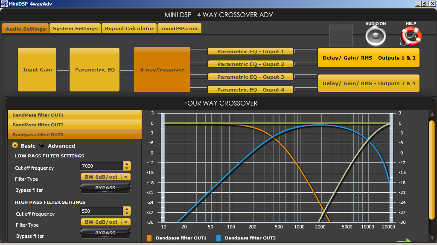The width and height of the screenshot is (437, 245).
Task: Click the scrollbar up arrow
Action: click(432, 114)
